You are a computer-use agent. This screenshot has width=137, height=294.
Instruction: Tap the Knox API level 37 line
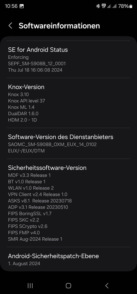tap(27, 101)
